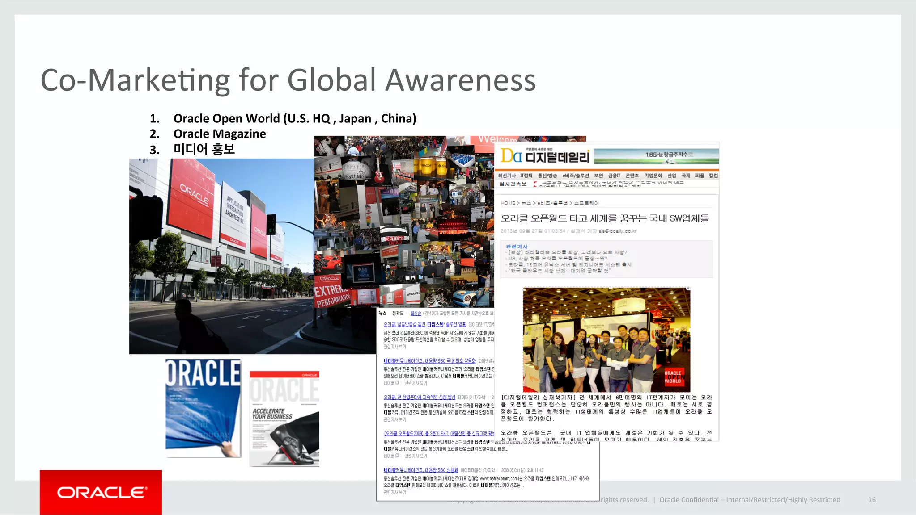
Task: Open the 칼럼 menu tab
Action: coord(713,176)
